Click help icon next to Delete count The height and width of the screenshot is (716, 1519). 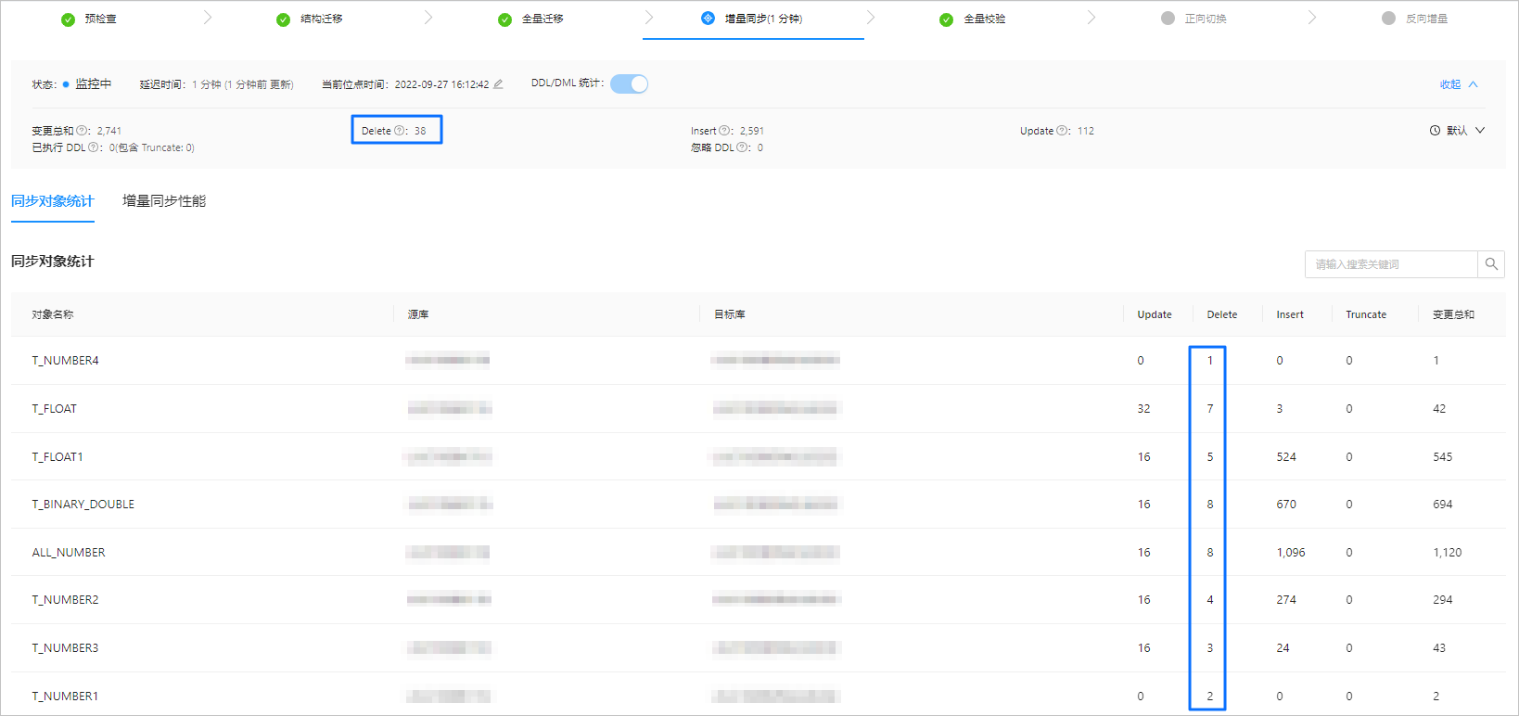[400, 131]
